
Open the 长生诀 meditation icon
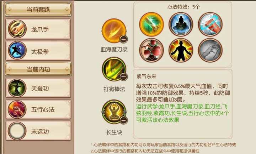click(x=114, y=112)
